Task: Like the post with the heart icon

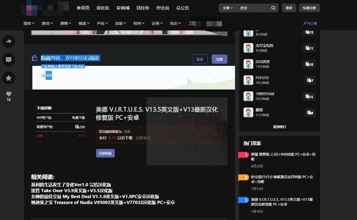Action: click(9, 94)
